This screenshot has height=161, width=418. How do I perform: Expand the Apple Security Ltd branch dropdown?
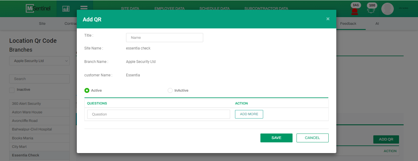[39, 61]
